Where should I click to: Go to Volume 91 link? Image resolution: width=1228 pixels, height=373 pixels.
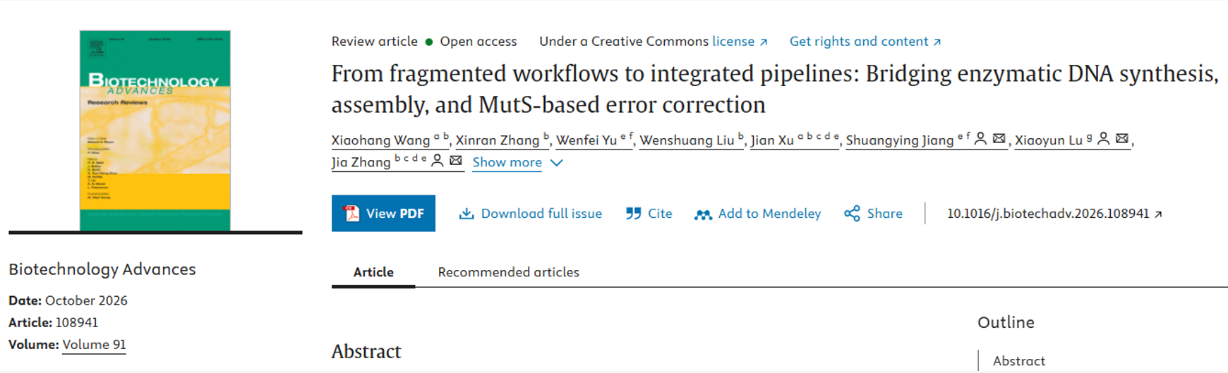94,345
